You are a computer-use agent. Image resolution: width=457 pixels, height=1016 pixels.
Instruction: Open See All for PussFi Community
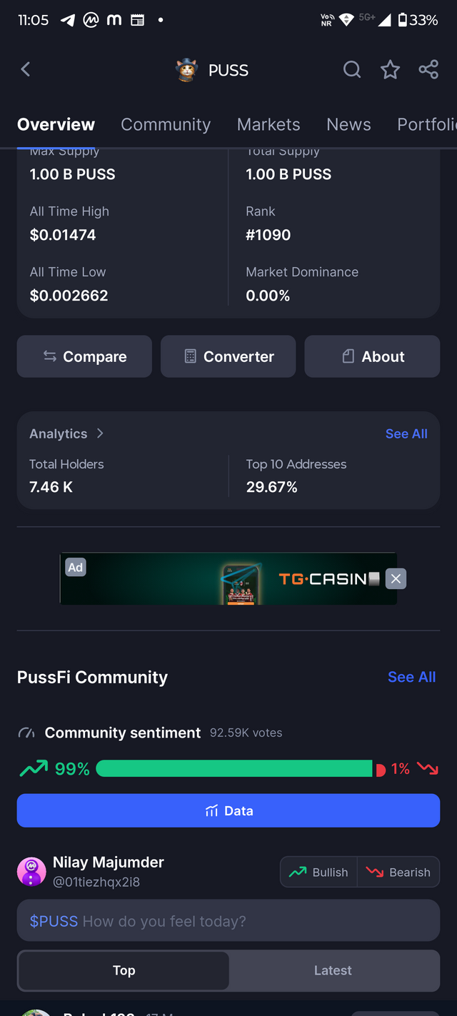pos(411,677)
